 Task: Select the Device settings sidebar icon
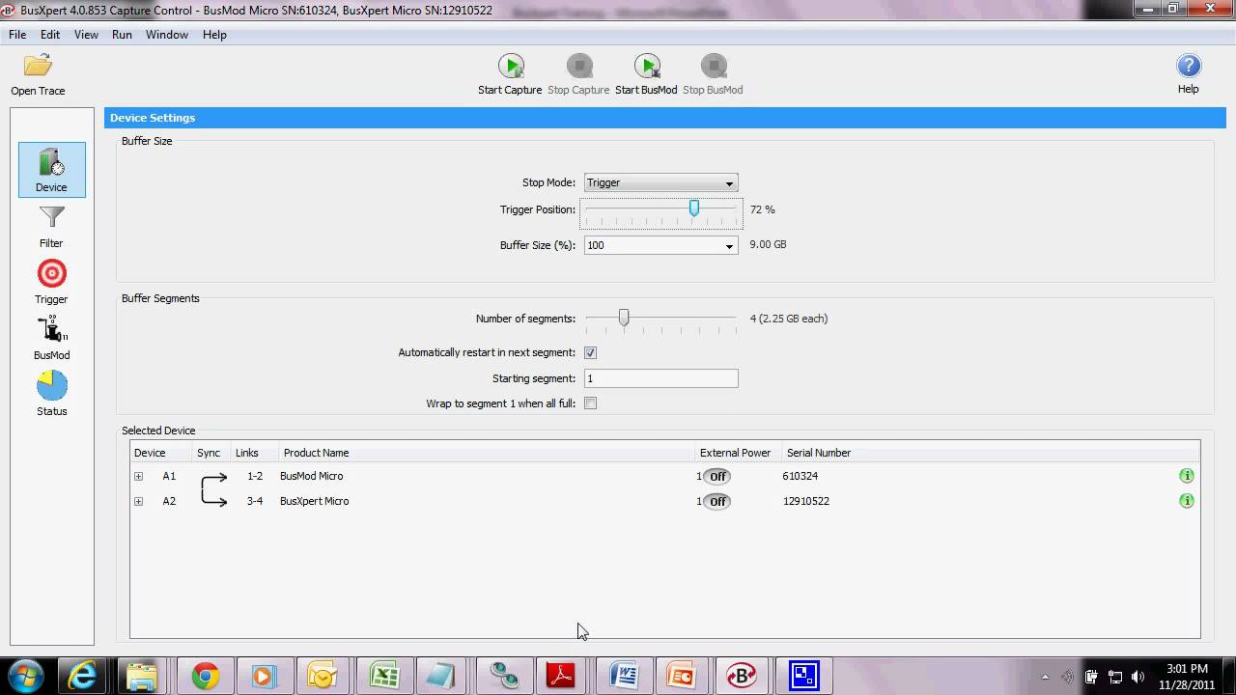52,170
